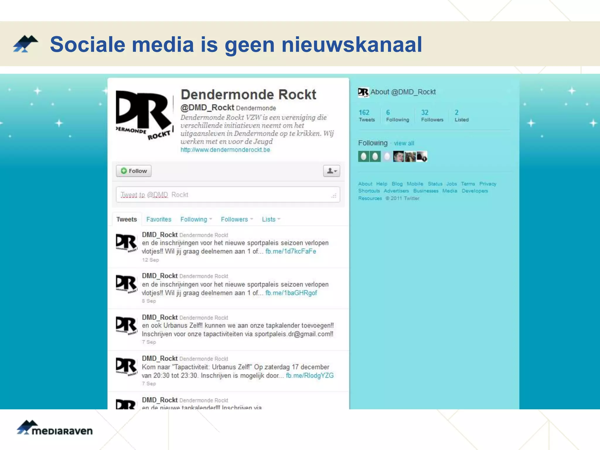This screenshot has height=450, width=600.
Task: Open the Blog footer link
Action: pos(397,184)
